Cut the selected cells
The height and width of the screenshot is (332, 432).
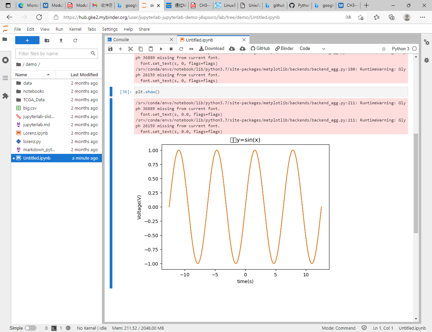[131, 49]
